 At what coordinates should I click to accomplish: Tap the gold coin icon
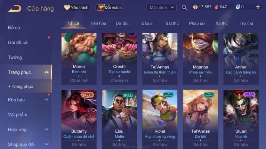[195, 7]
